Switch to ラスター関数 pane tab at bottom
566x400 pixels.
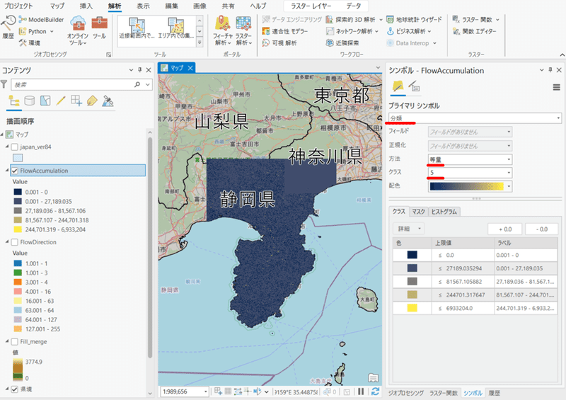(x=444, y=393)
